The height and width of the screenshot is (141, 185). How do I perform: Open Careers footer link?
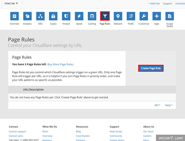click(x=147, y=136)
